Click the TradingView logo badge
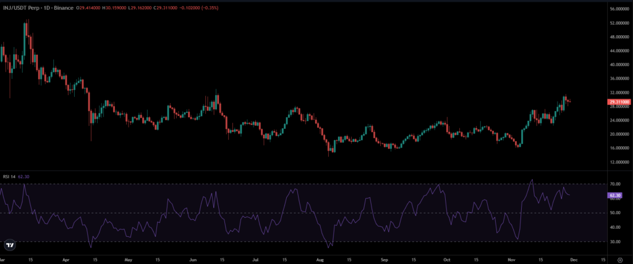The image size is (633, 264). 10,245
